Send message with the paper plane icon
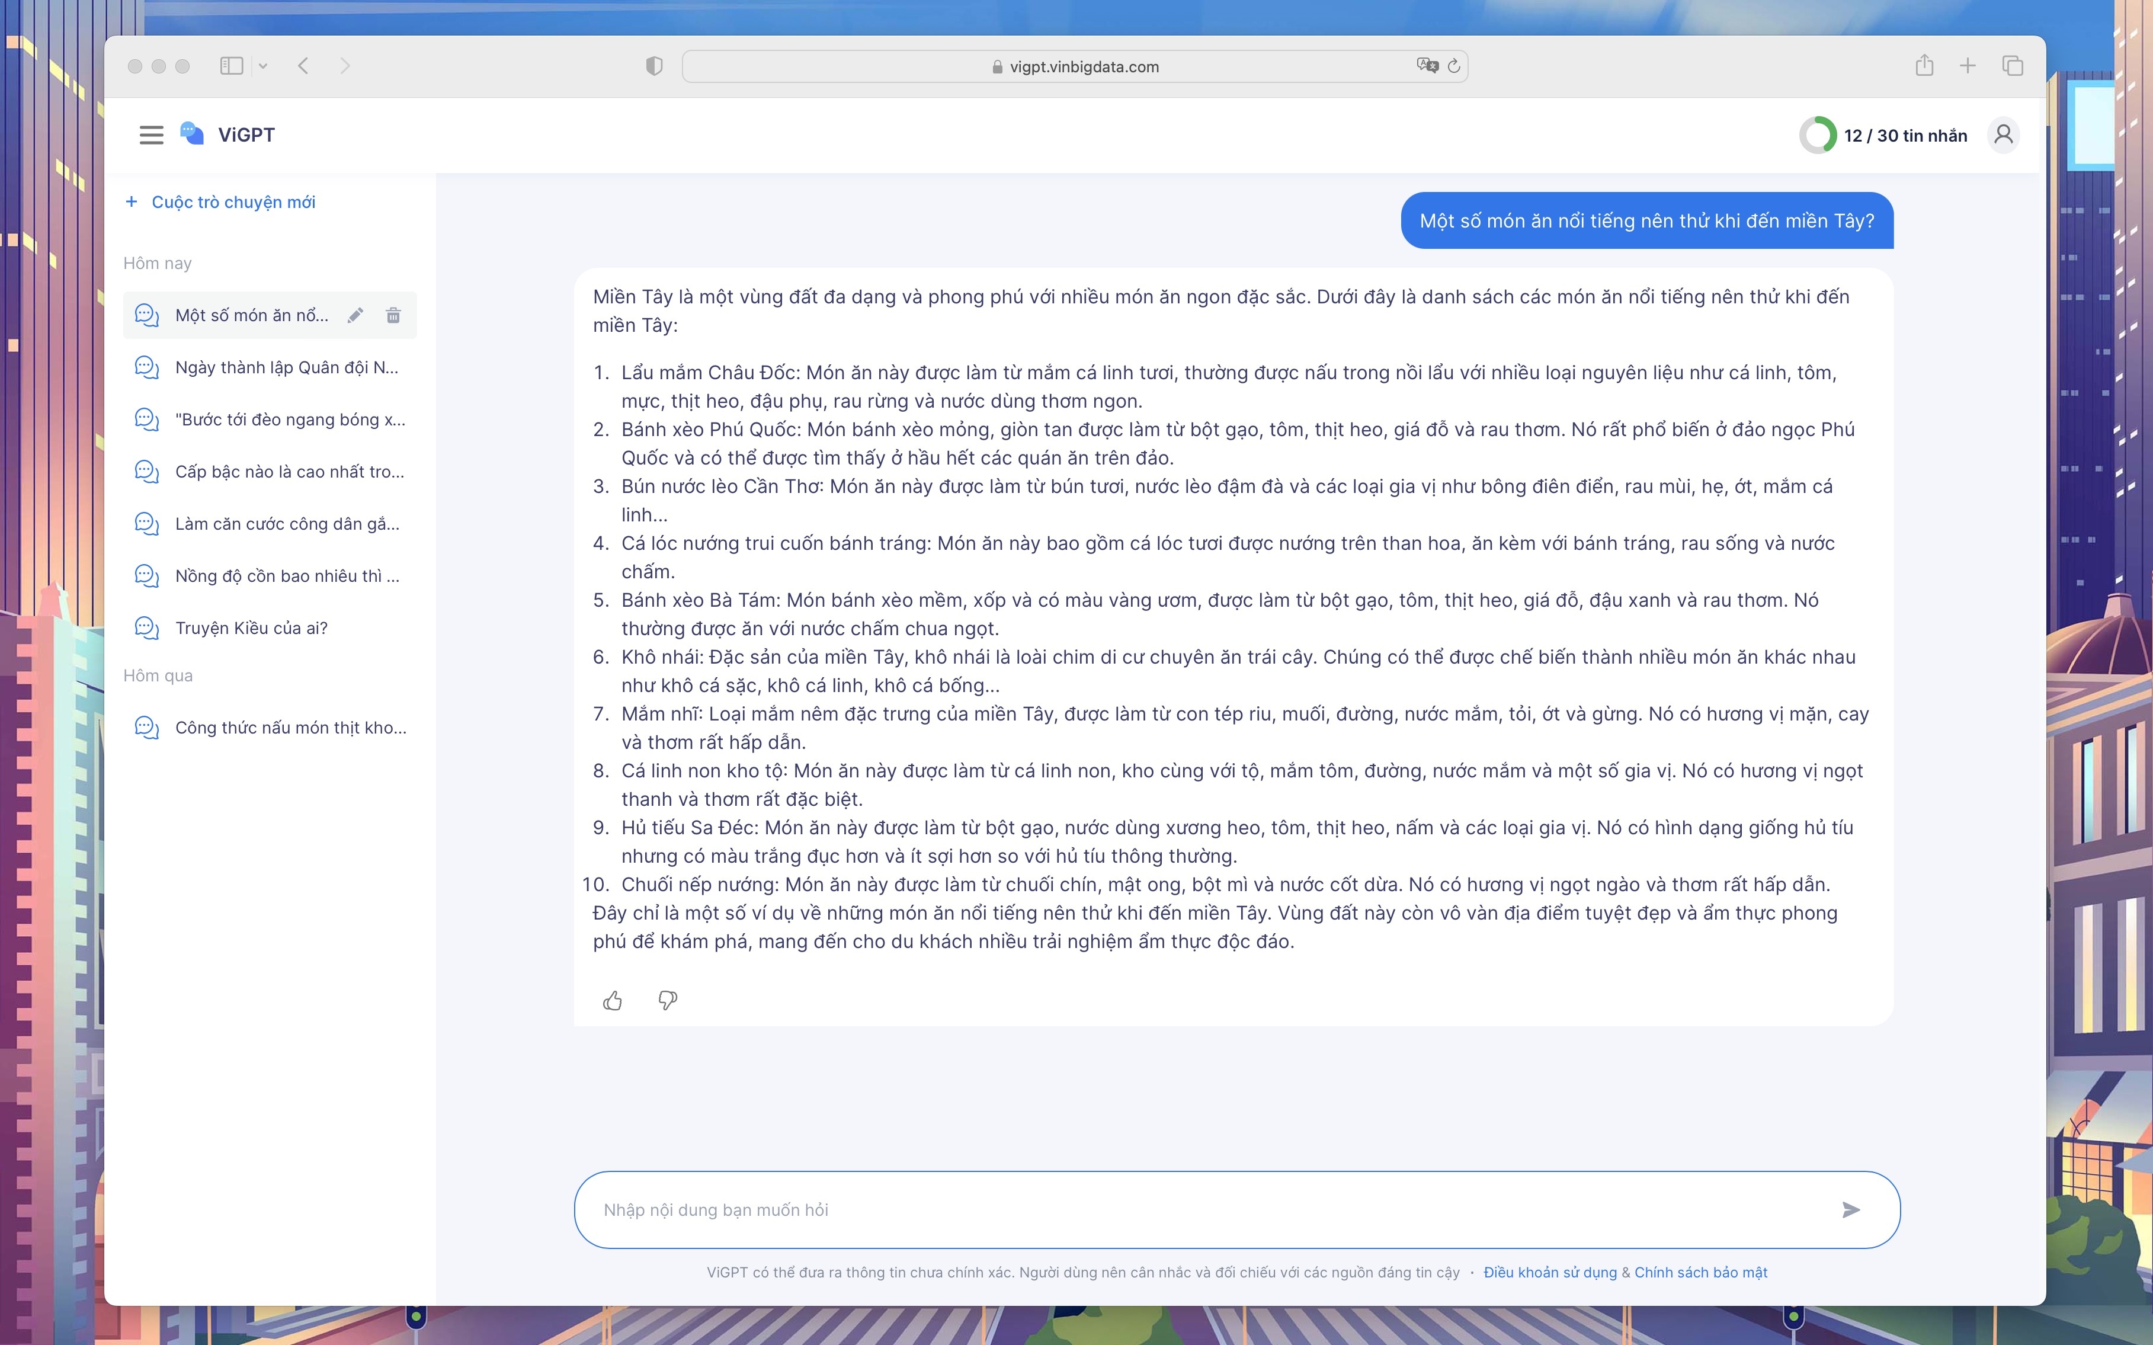Viewport: 2153px width, 1345px height. pos(1853,1209)
